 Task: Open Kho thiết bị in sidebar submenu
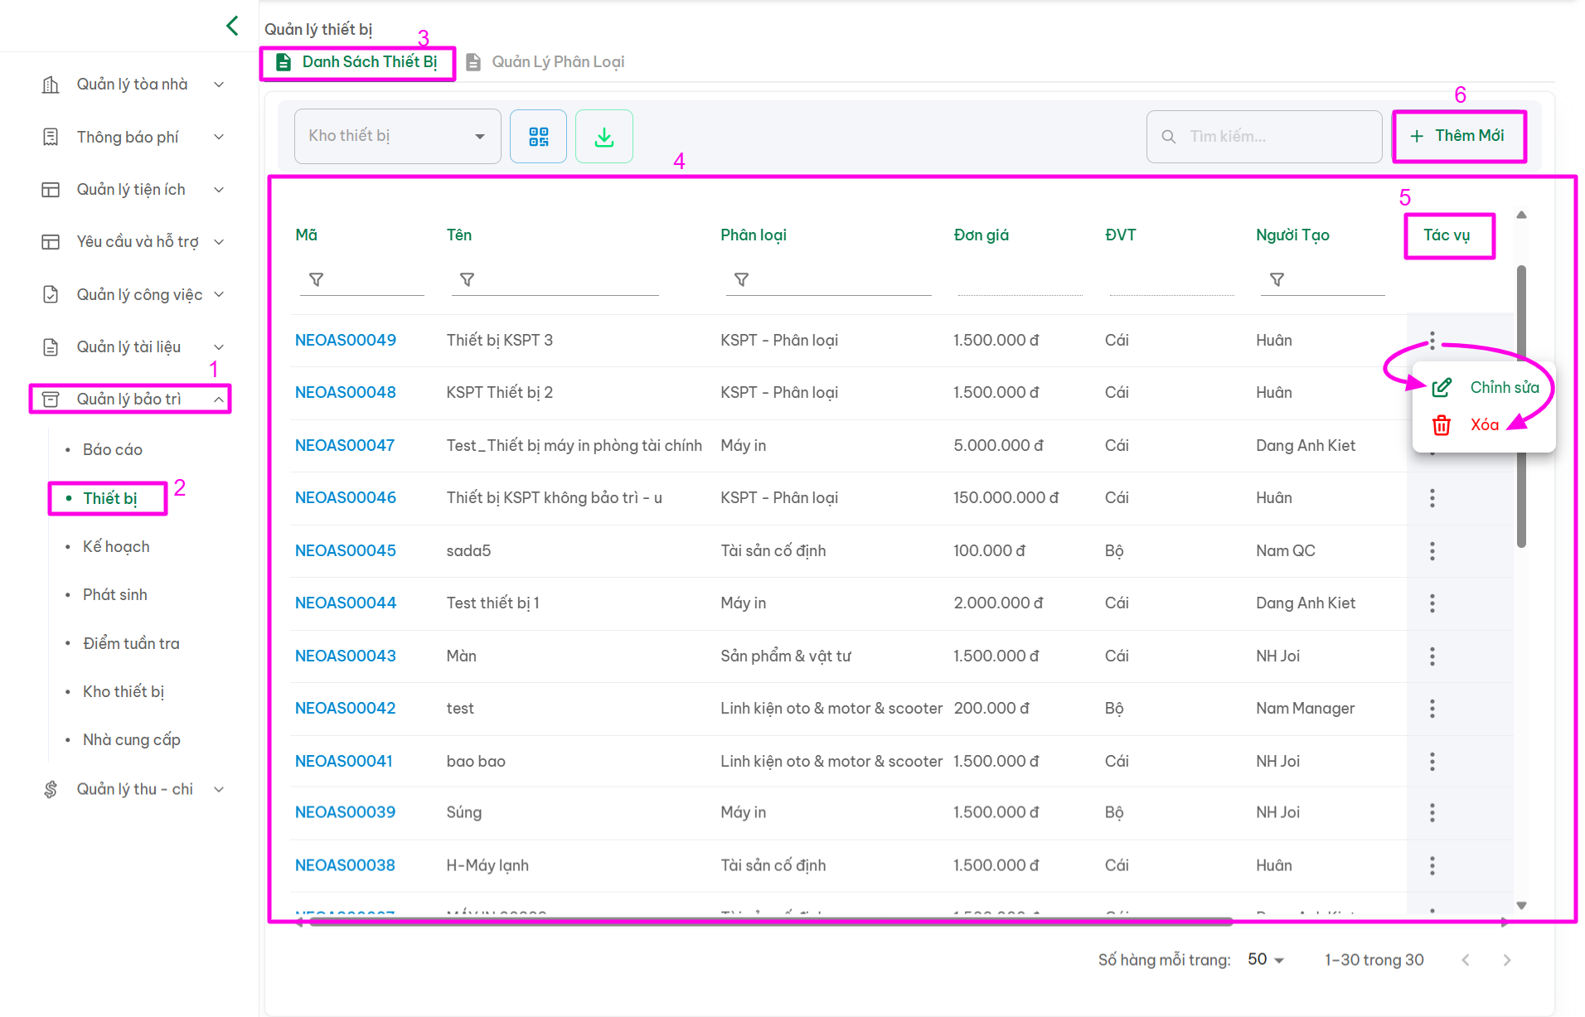[x=124, y=692]
